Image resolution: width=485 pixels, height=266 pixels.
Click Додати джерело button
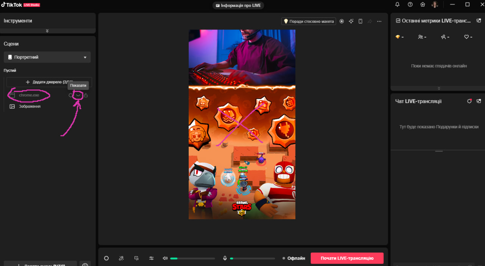pyautogui.click(x=49, y=82)
